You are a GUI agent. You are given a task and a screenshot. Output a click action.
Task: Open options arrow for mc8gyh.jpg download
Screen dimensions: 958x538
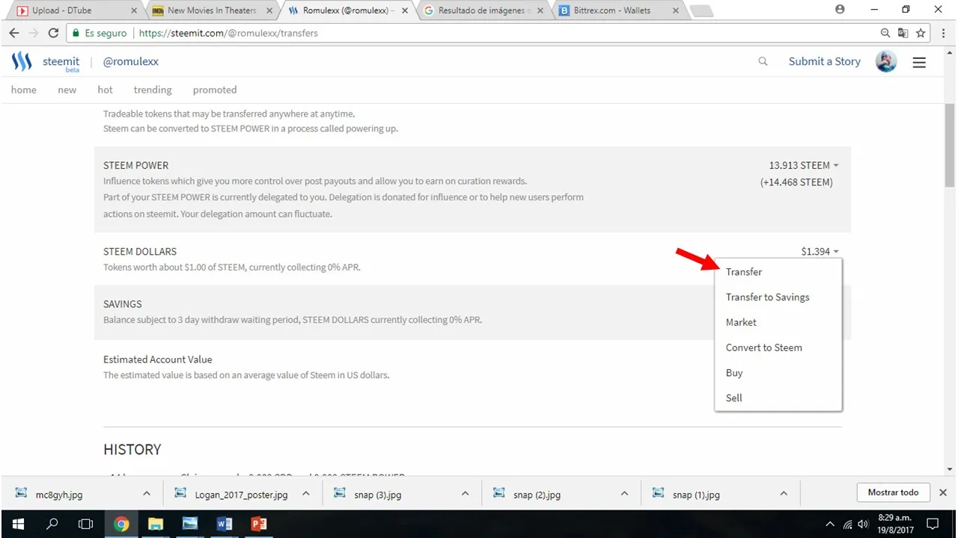tap(146, 493)
